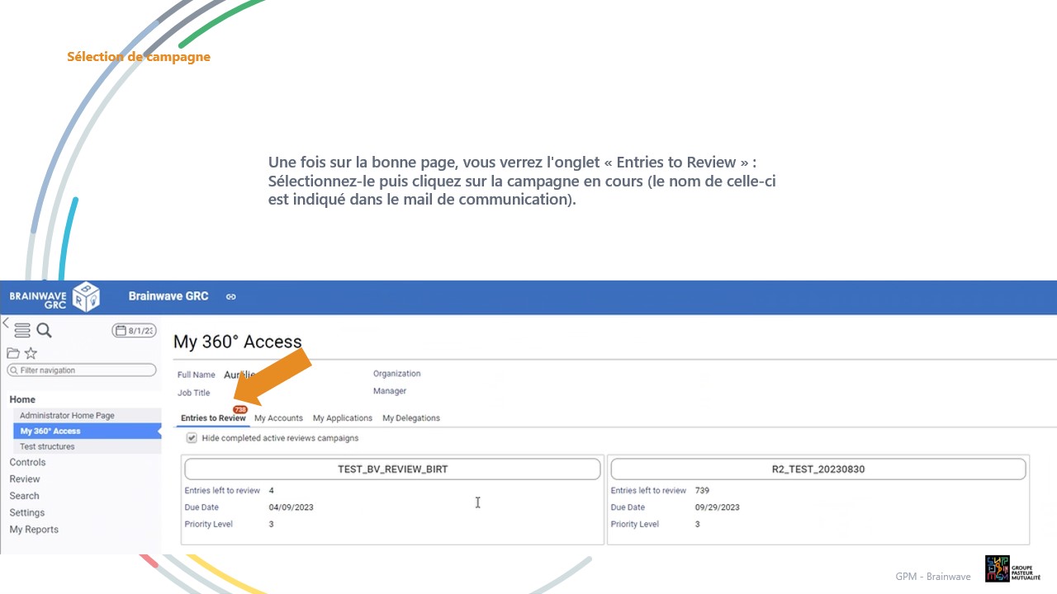
Task: Open the My Applications tab
Action: pyautogui.click(x=343, y=418)
